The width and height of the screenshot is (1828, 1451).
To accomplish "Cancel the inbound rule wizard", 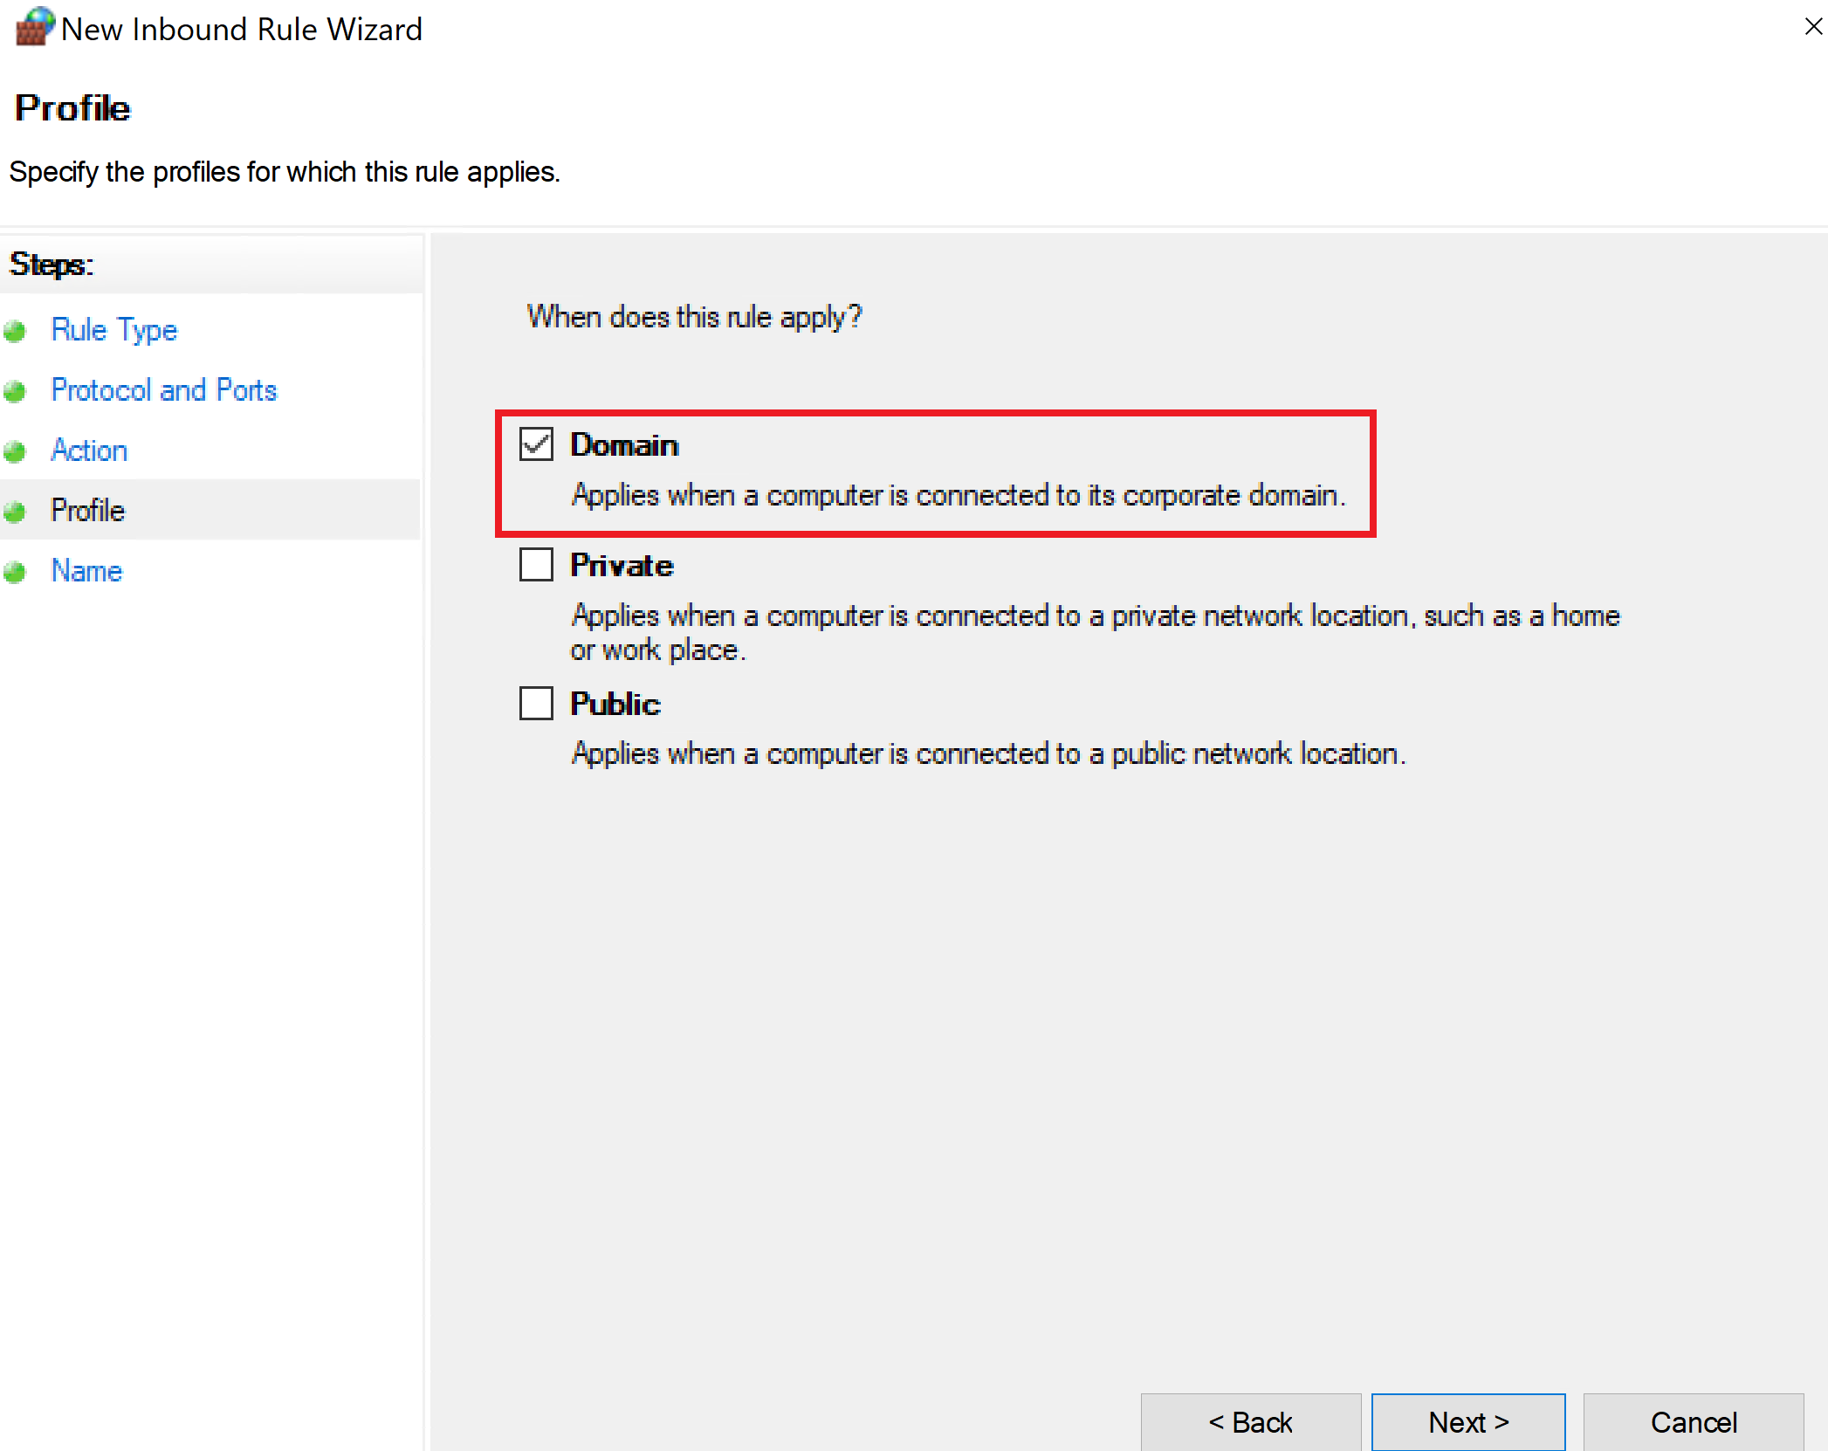I will [x=1693, y=1422].
